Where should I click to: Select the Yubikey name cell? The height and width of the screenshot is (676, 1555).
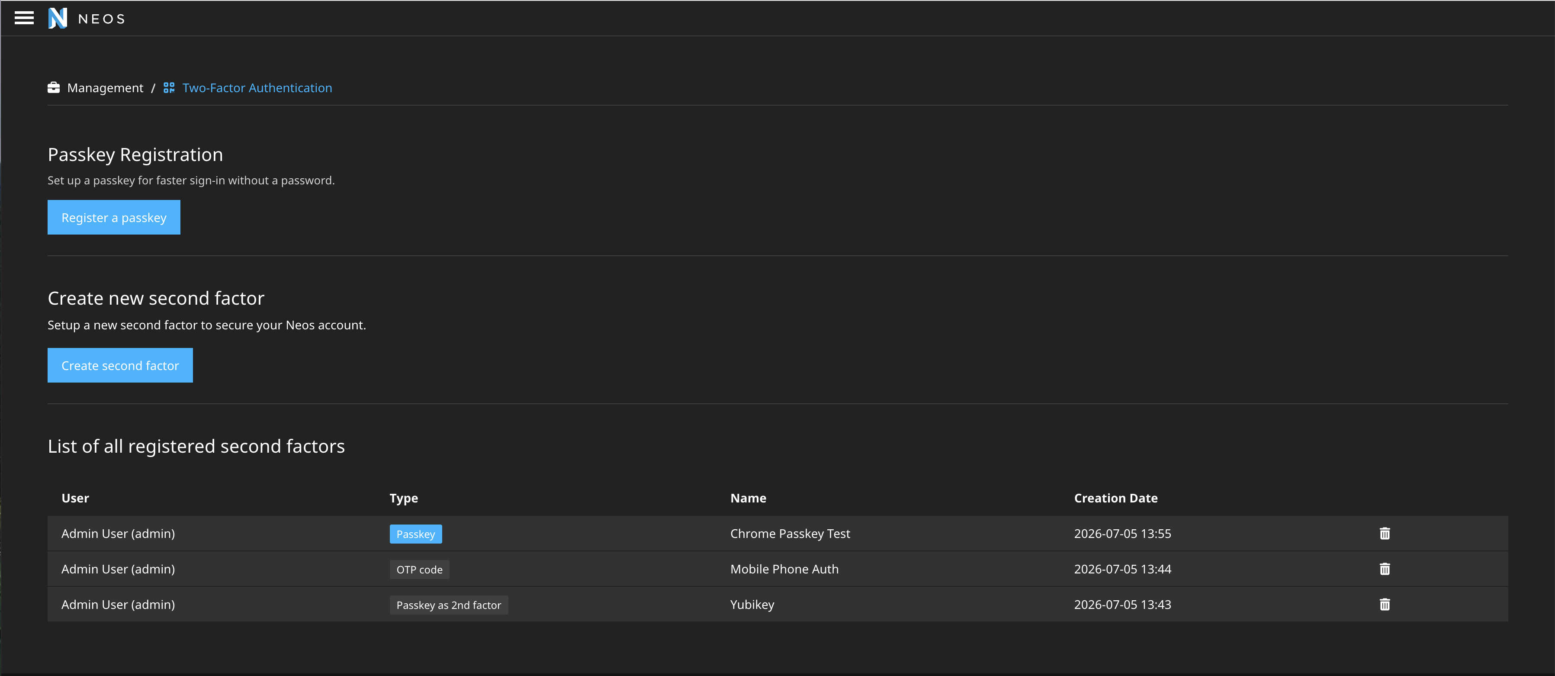pyautogui.click(x=752, y=605)
